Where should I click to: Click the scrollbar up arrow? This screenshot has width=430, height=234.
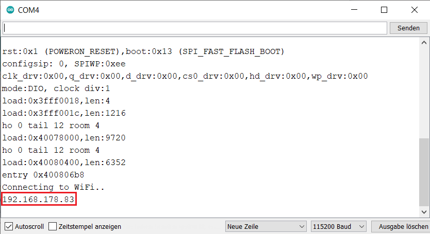tap(424, 43)
